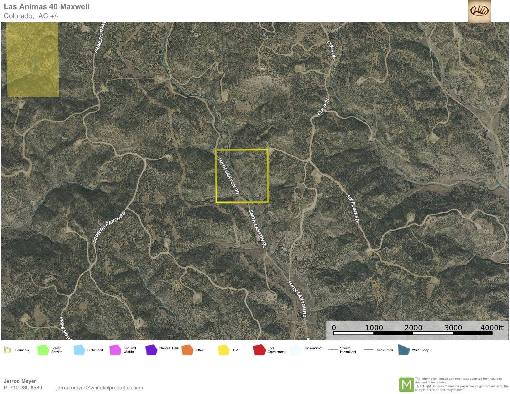Click the red Local Government legend icon
Screen dimensions: 510x394
pos(259,350)
